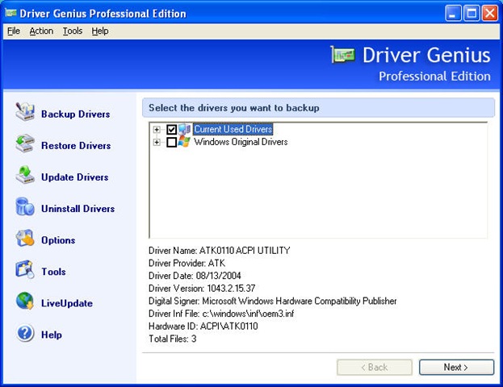503x387 pixels.
Task: Uncheck the Current Used Drivers checkbox
Action: click(171, 130)
